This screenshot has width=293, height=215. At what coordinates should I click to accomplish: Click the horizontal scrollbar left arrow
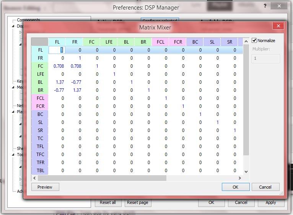click(x=34, y=178)
